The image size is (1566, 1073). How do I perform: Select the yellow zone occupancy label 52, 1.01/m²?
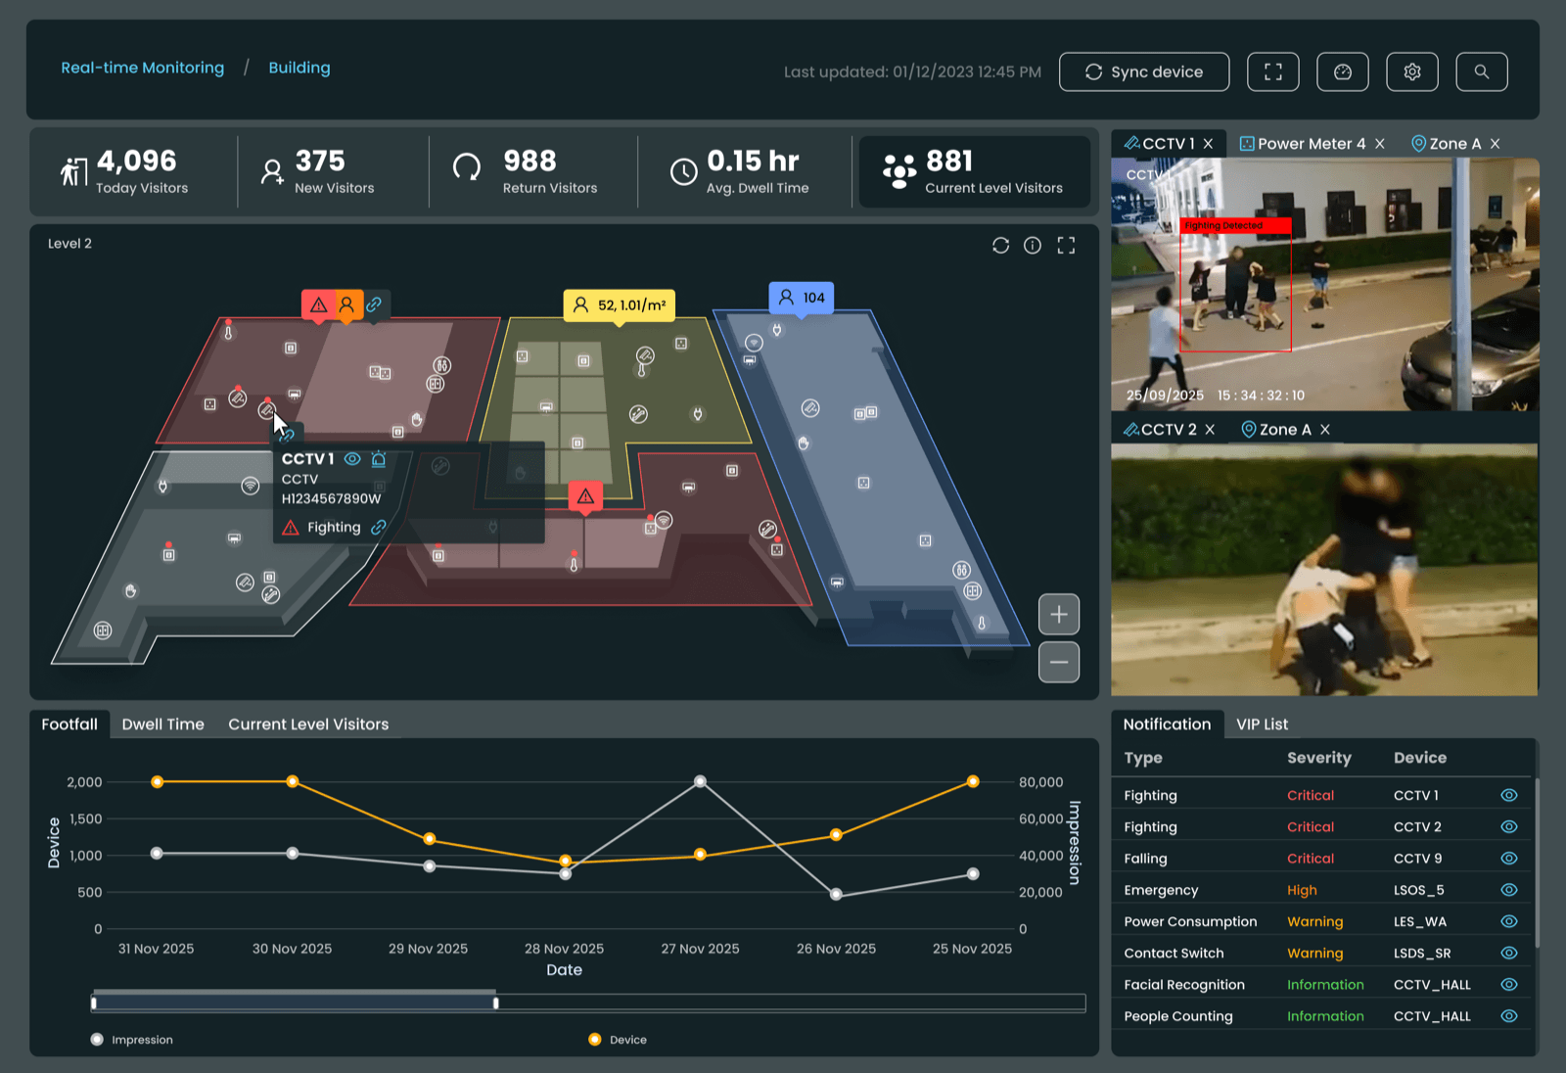620,305
